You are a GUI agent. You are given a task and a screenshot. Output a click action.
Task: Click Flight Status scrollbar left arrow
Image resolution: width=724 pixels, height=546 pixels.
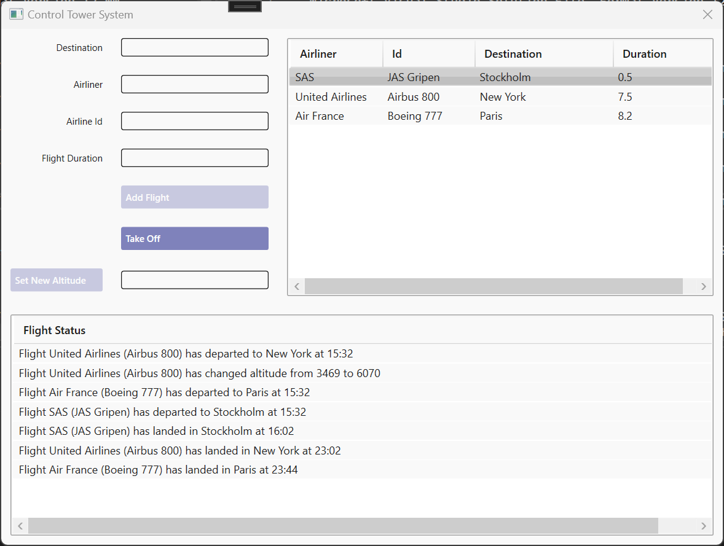tap(20, 526)
